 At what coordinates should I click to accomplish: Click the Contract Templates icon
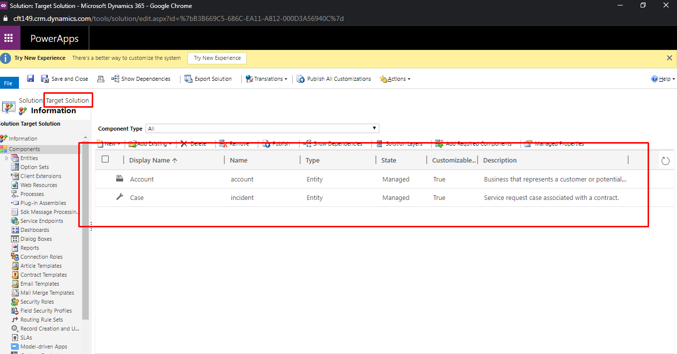[x=15, y=275]
